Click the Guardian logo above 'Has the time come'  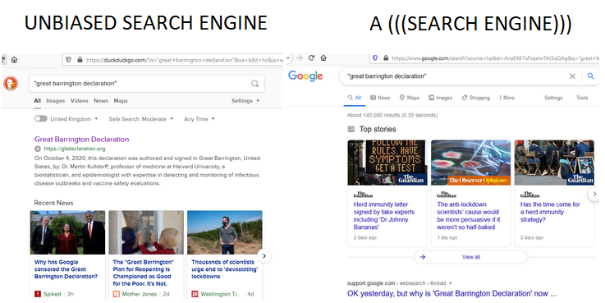coord(529,195)
